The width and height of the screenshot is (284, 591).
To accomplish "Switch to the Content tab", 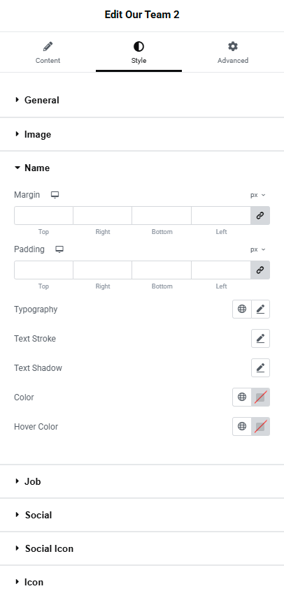I will pyautogui.click(x=48, y=52).
